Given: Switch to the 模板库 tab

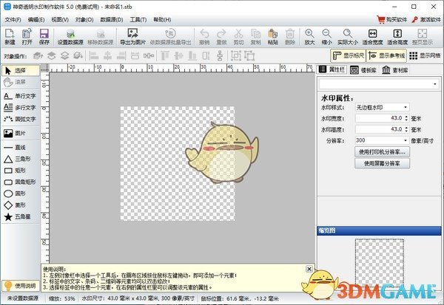Looking at the screenshot, I should (x=363, y=70).
